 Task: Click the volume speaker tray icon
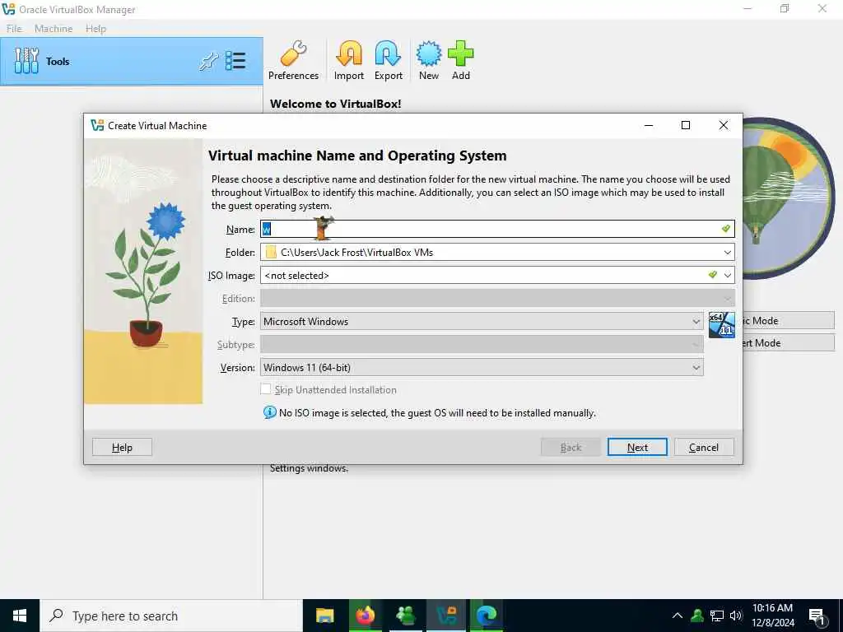[736, 616]
